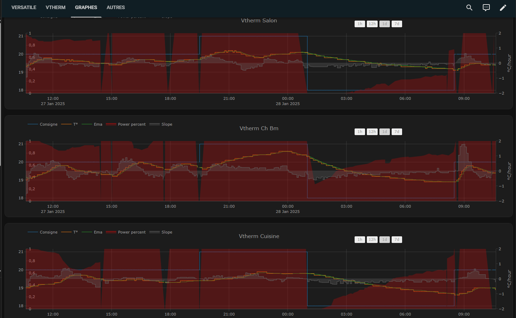The height and width of the screenshot is (318, 516).
Task: Choose 7d range on Vtherm Ch Bm graph
Action: pyautogui.click(x=397, y=132)
